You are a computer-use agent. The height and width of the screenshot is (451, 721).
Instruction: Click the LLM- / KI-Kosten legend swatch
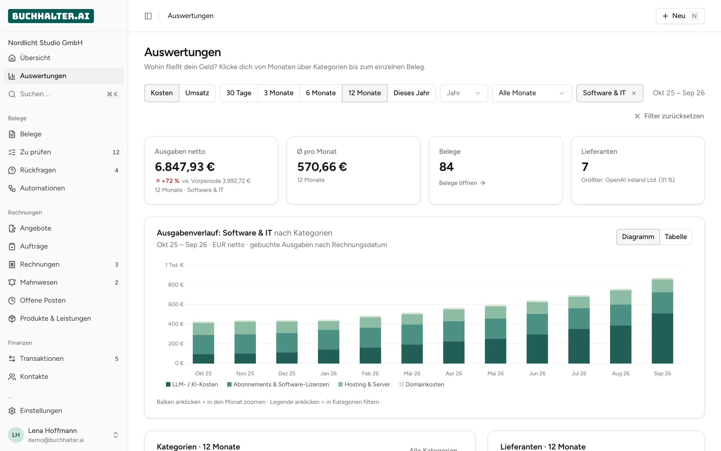click(168, 384)
